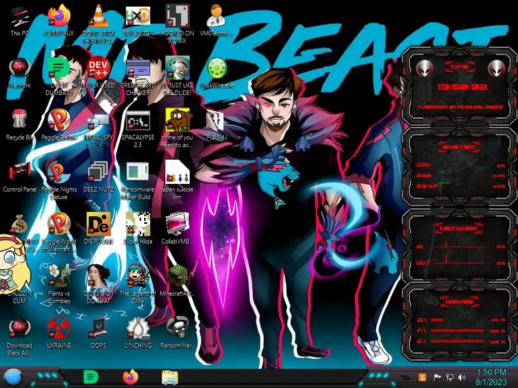Click the SWAP usage row
518x388 pixels.
tap(461, 186)
